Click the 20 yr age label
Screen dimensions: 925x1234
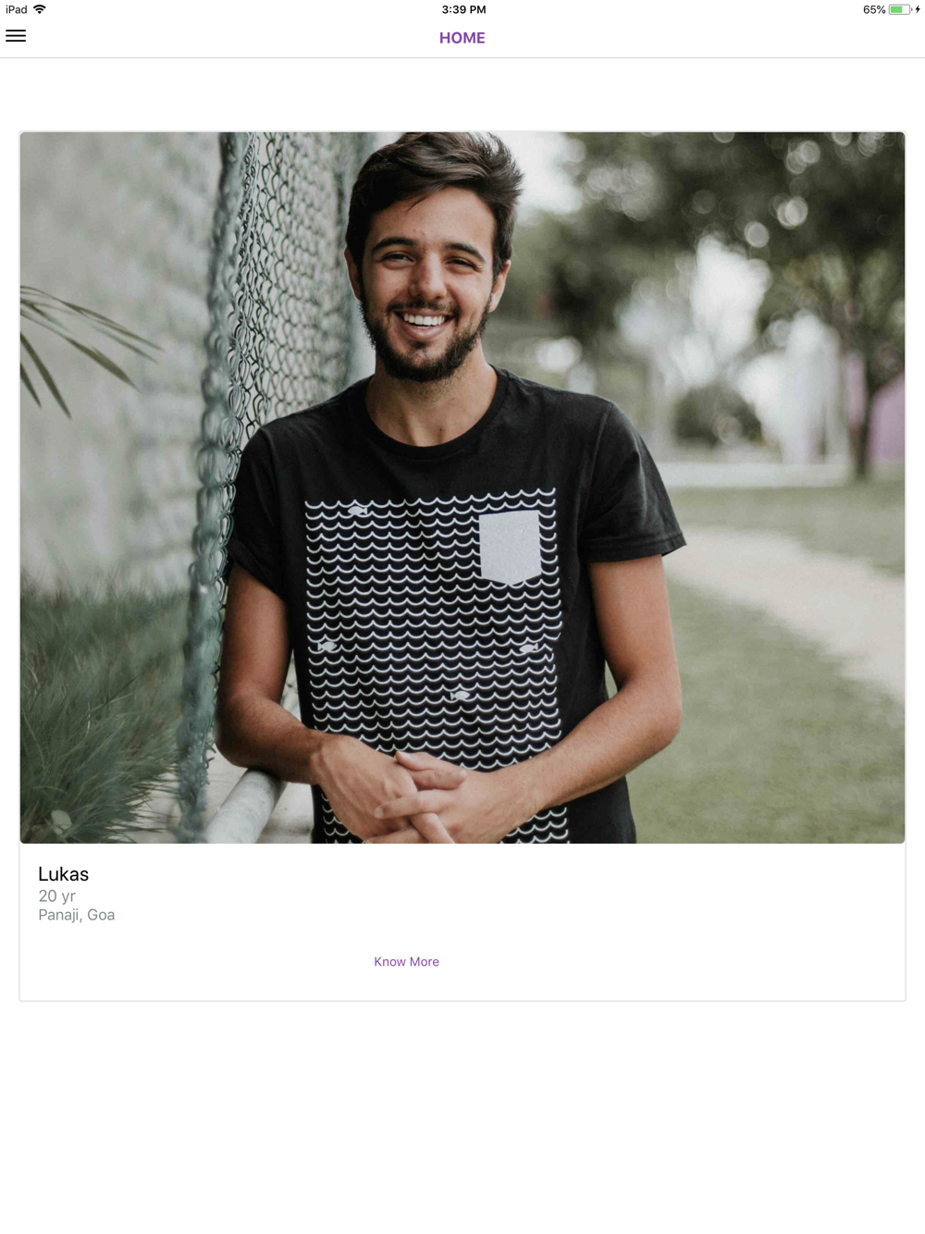click(x=56, y=895)
